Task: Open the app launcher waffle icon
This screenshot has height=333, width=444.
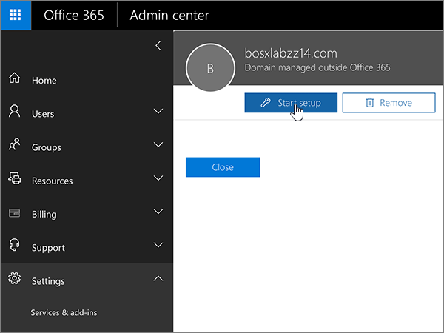Action: point(16,16)
